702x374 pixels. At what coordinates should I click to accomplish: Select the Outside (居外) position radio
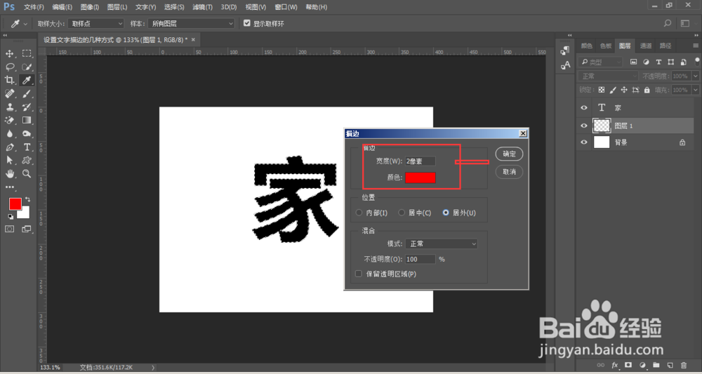[446, 213]
